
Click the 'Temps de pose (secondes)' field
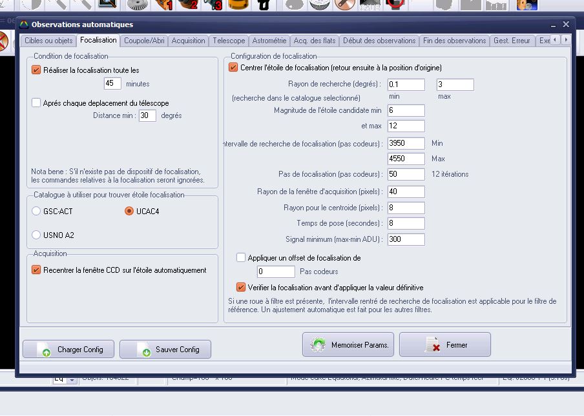point(406,223)
